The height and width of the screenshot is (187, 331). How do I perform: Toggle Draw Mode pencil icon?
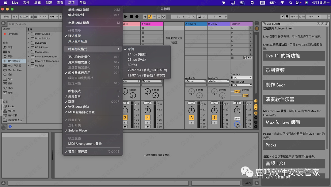283,16
